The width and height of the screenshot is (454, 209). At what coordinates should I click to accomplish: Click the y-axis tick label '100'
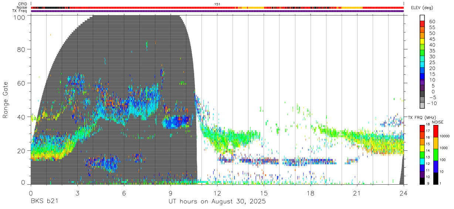19,17
